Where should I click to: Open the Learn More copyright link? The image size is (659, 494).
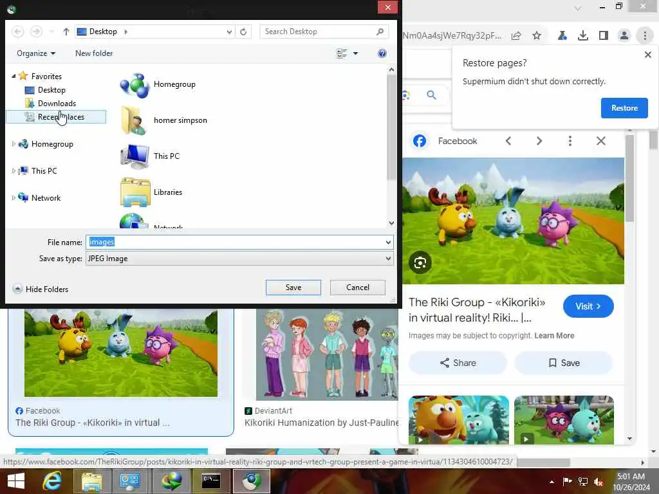point(554,336)
